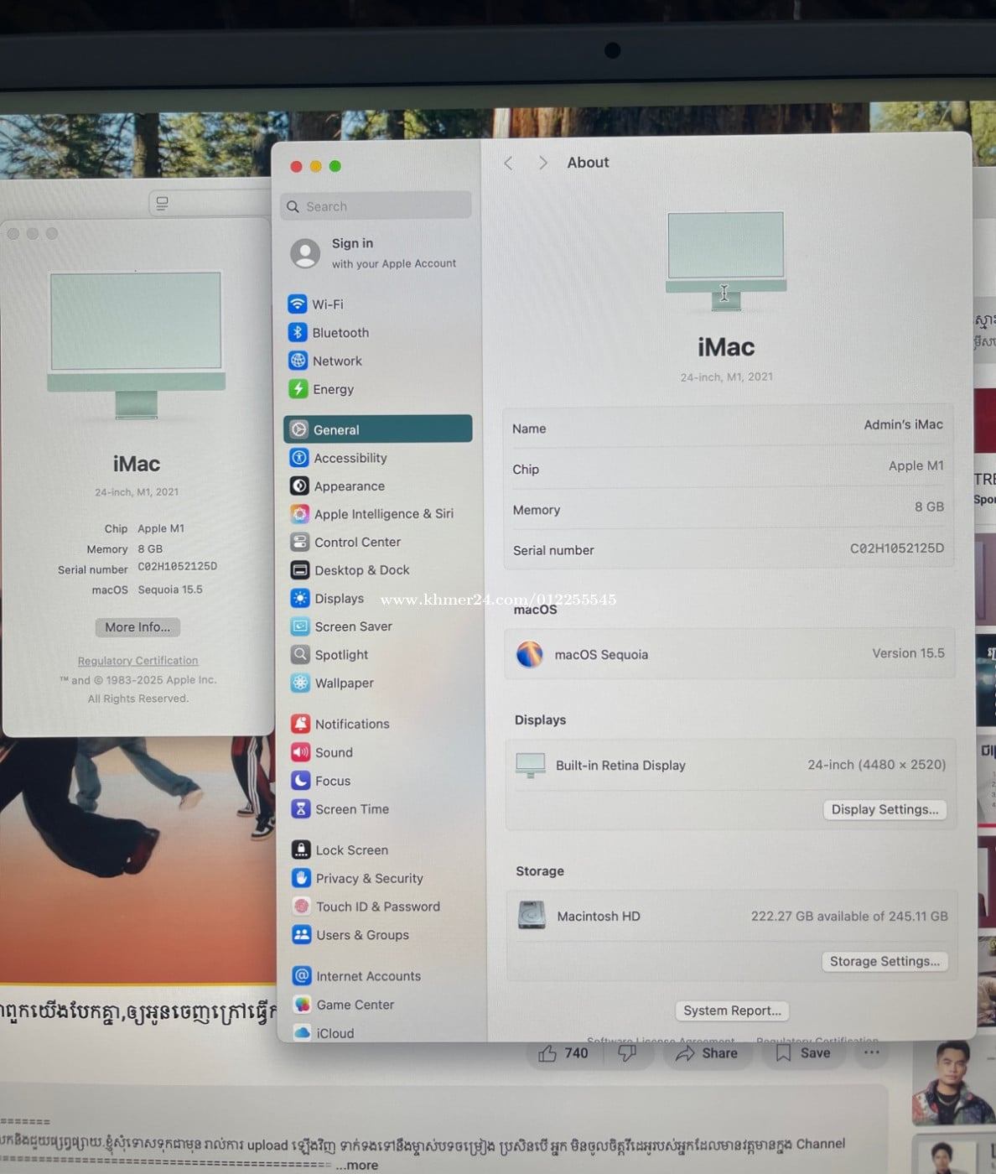This screenshot has width=996, height=1174.
Task: Open Privacy & Security pane
Action: (x=369, y=879)
